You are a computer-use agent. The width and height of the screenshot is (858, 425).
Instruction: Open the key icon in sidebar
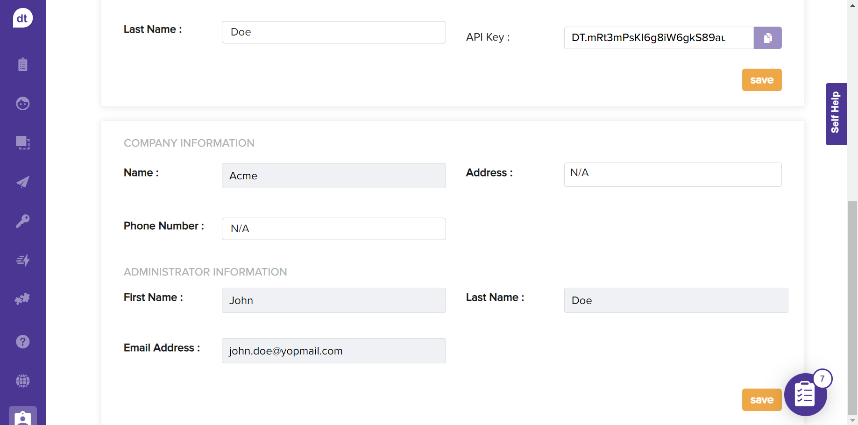point(22,221)
